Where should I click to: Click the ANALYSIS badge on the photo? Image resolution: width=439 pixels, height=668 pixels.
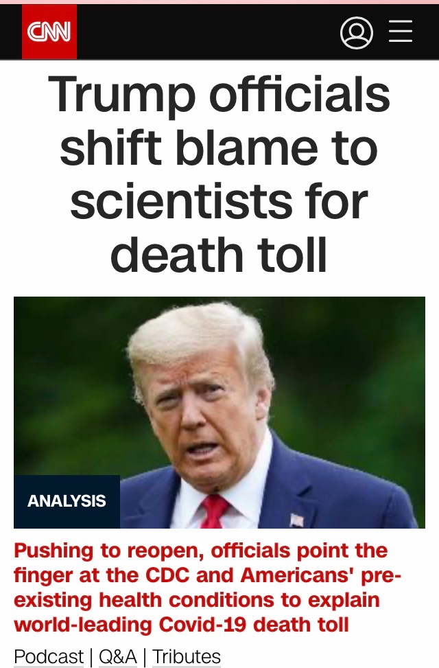pyautogui.click(x=67, y=501)
